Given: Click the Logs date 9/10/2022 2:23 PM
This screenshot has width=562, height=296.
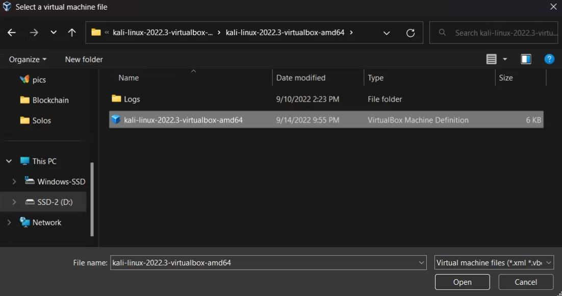Looking at the screenshot, I should coord(308,99).
